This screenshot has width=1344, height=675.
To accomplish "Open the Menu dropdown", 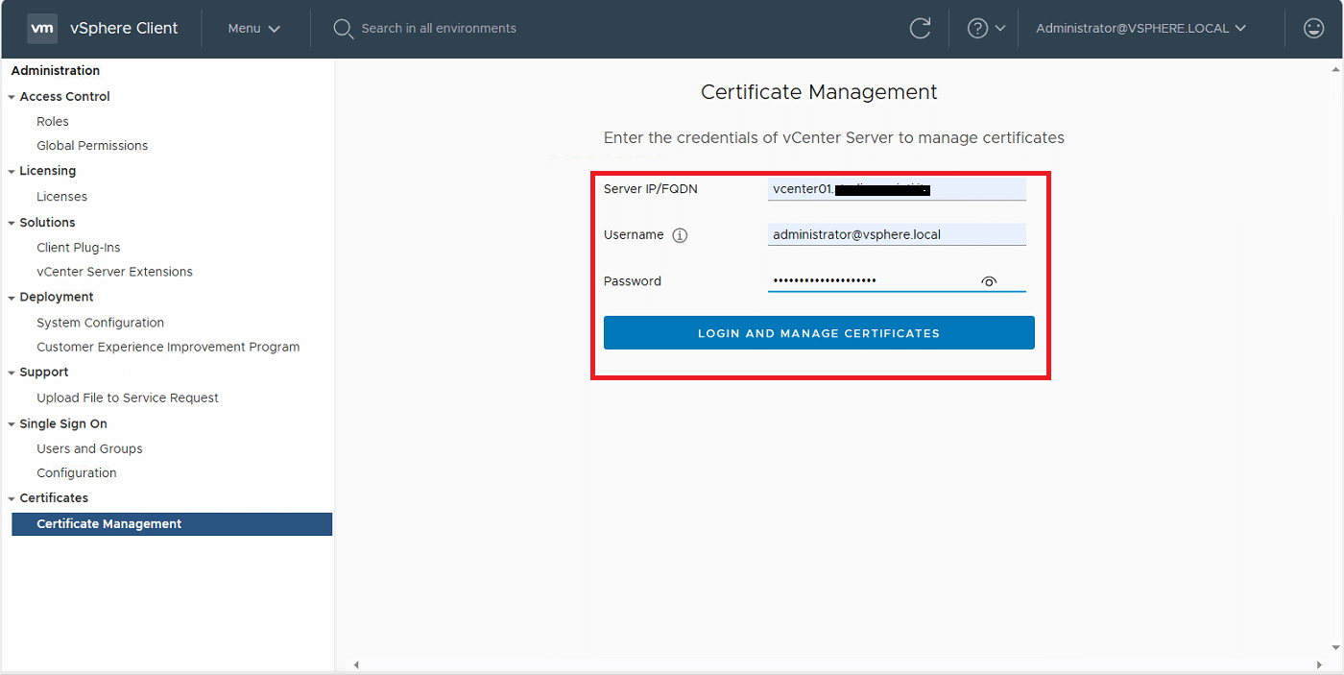I will (253, 28).
